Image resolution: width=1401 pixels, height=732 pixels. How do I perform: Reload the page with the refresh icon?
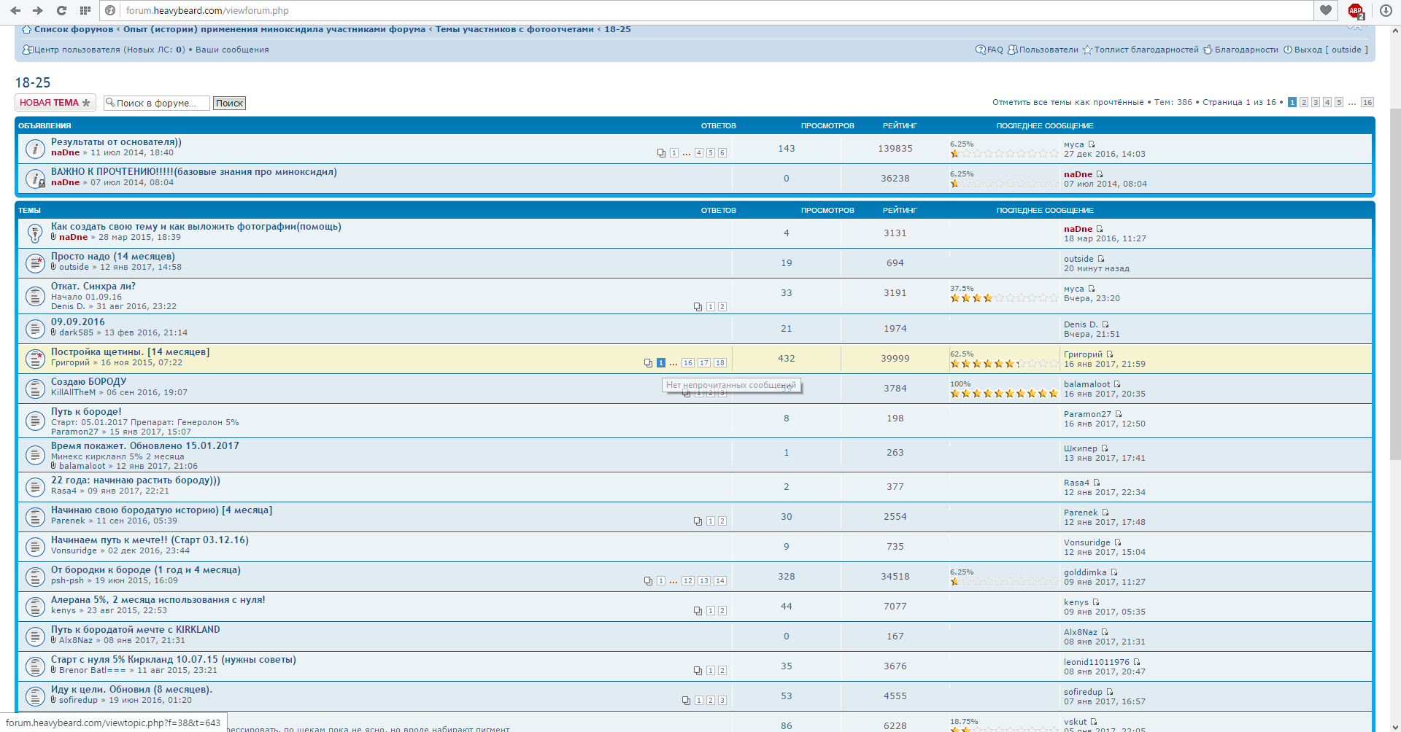[62, 10]
